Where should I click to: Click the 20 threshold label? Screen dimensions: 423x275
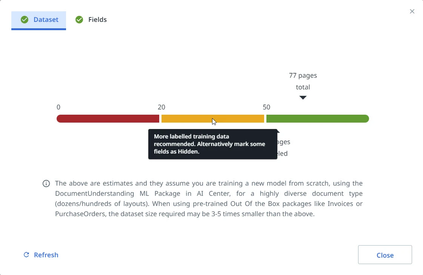(x=162, y=107)
